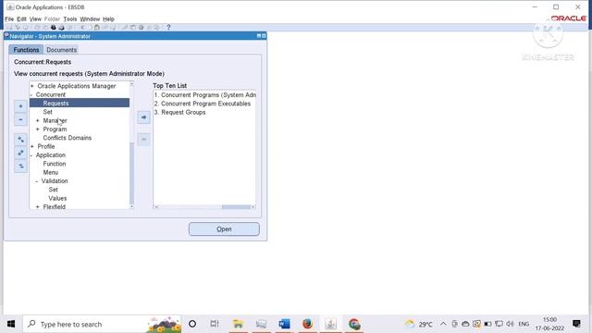Select Menu under Application
This screenshot has height=333, width=592.
[x=51, y=173]
